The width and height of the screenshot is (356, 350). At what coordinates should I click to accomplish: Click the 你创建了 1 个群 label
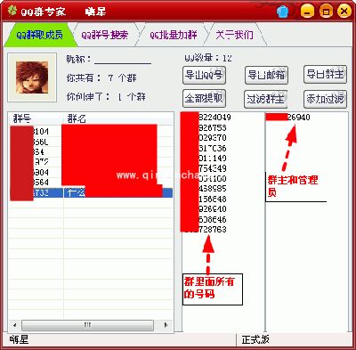(x=106, y=97)
